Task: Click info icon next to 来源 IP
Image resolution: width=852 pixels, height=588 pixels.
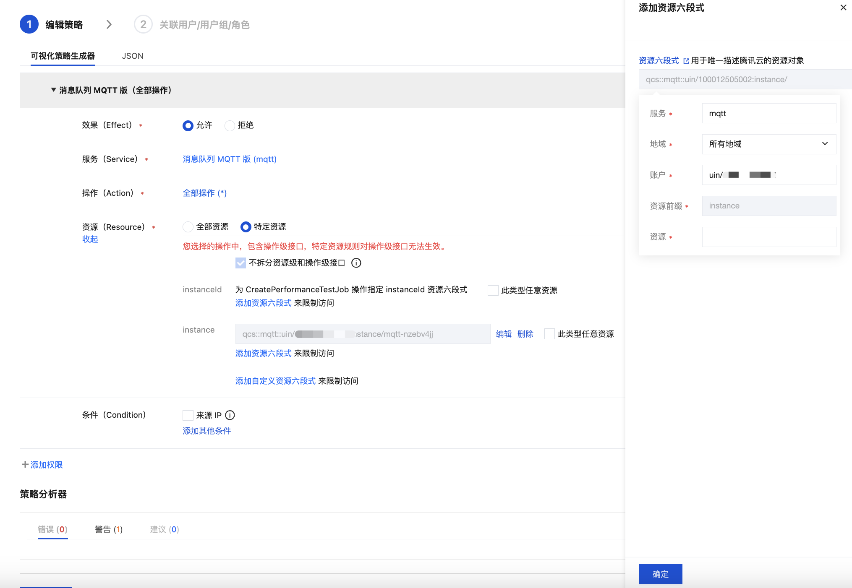Action: (x=230, y=415)
